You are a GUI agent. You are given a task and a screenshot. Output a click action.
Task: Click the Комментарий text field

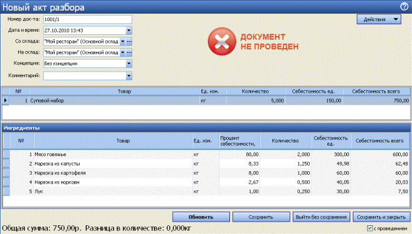(85, 76)
